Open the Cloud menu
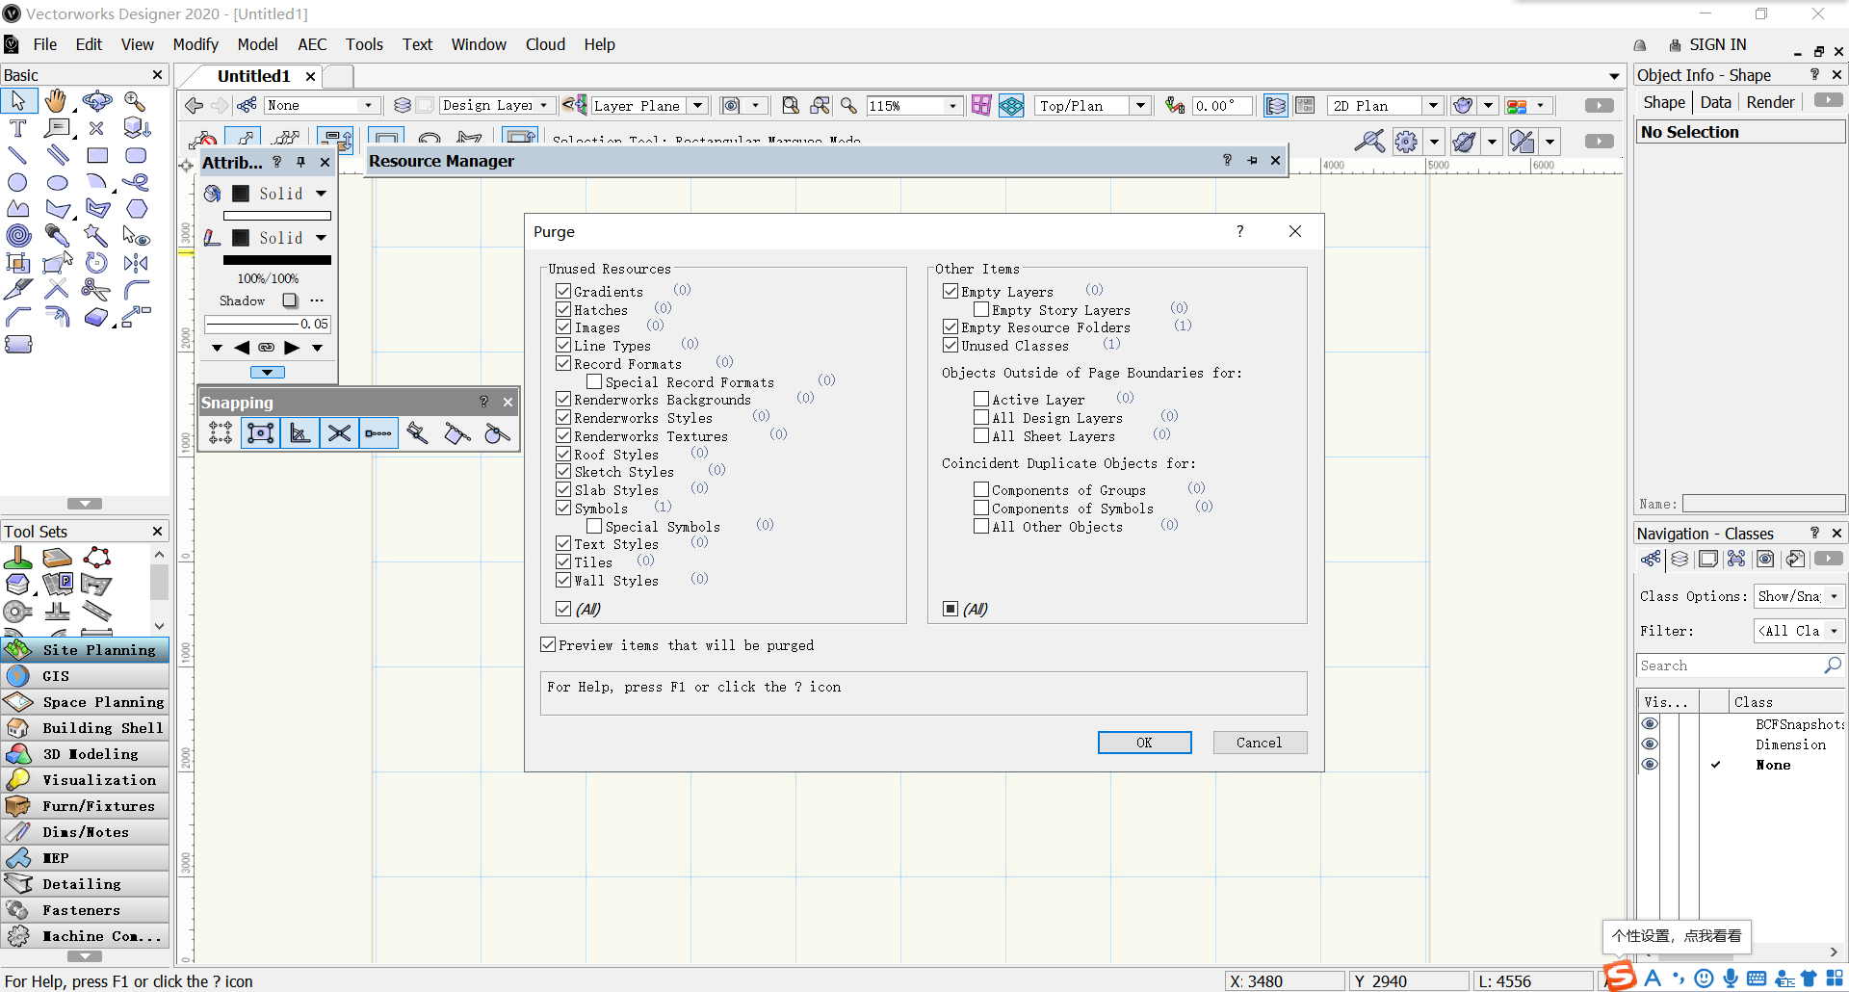Screen dimensions: 1849x992 coord(545,44)
